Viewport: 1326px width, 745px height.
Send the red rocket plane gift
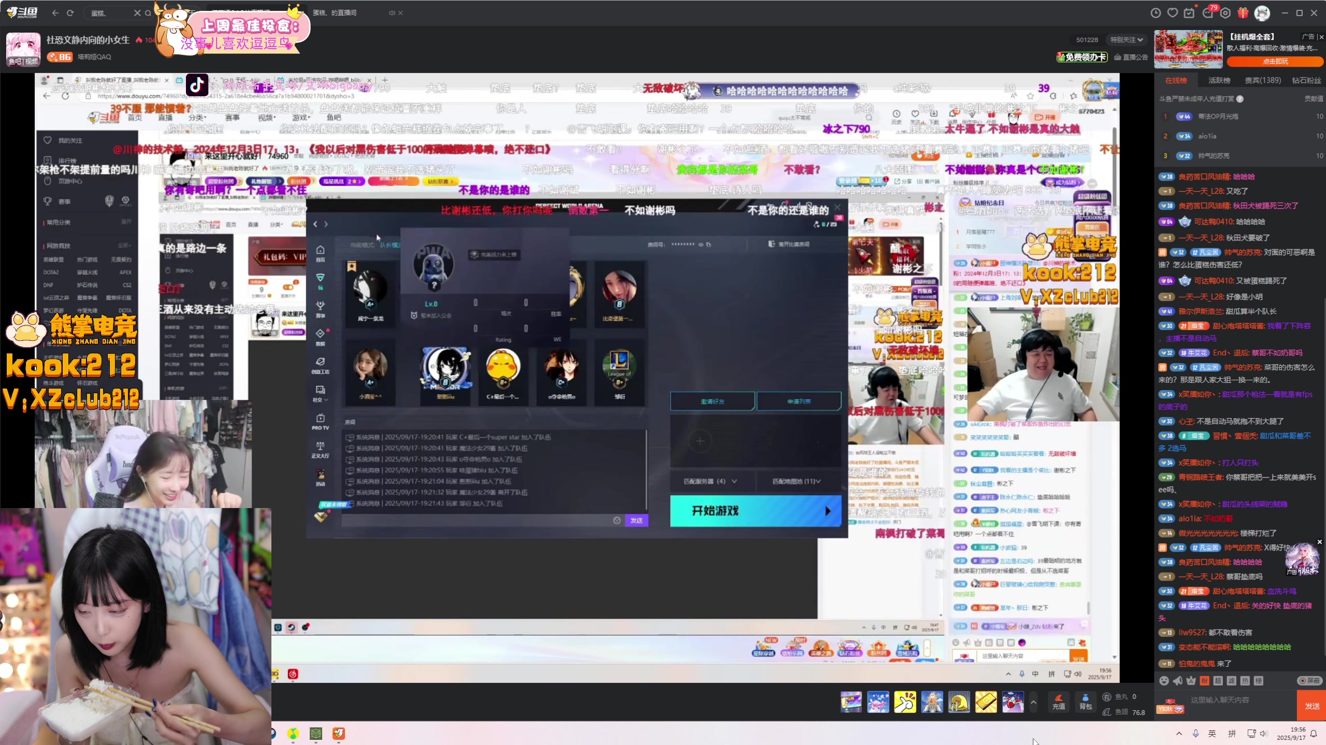pyautogui.click(x=1013, y=702)
